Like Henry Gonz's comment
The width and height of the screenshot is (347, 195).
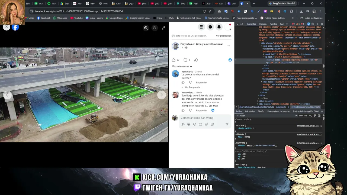183,110
